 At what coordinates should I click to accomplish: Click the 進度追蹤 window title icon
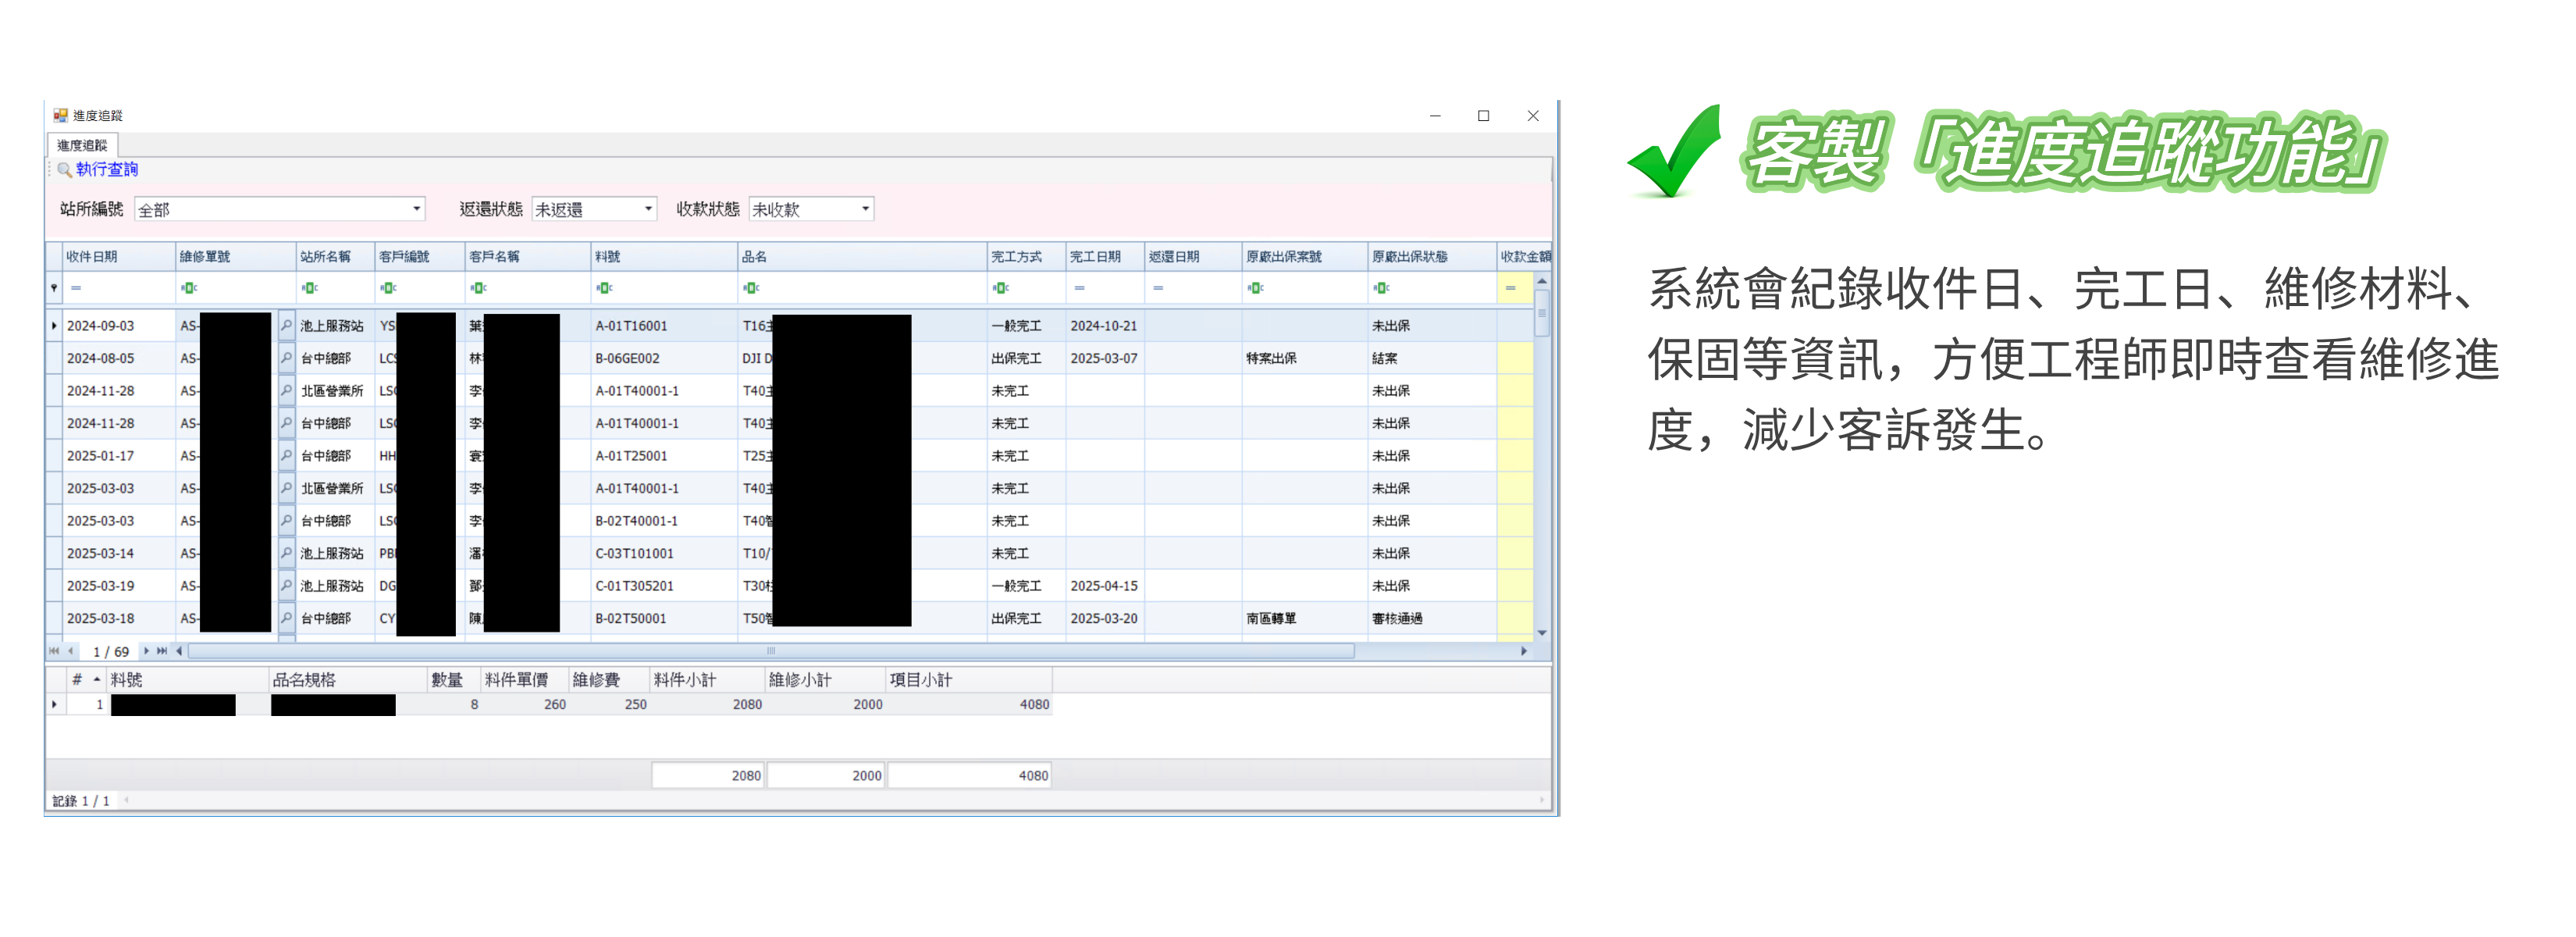(x=60, y=115)
